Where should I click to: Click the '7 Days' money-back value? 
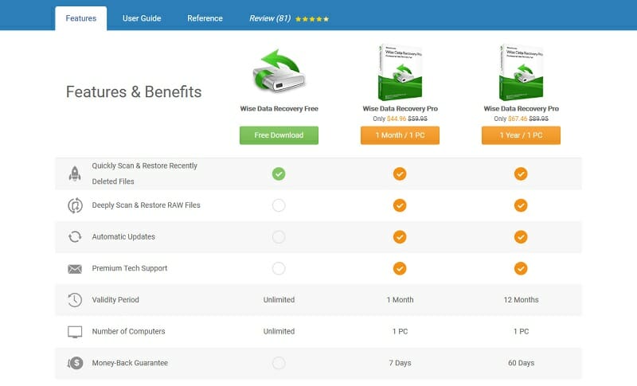[x=400, y=363]
